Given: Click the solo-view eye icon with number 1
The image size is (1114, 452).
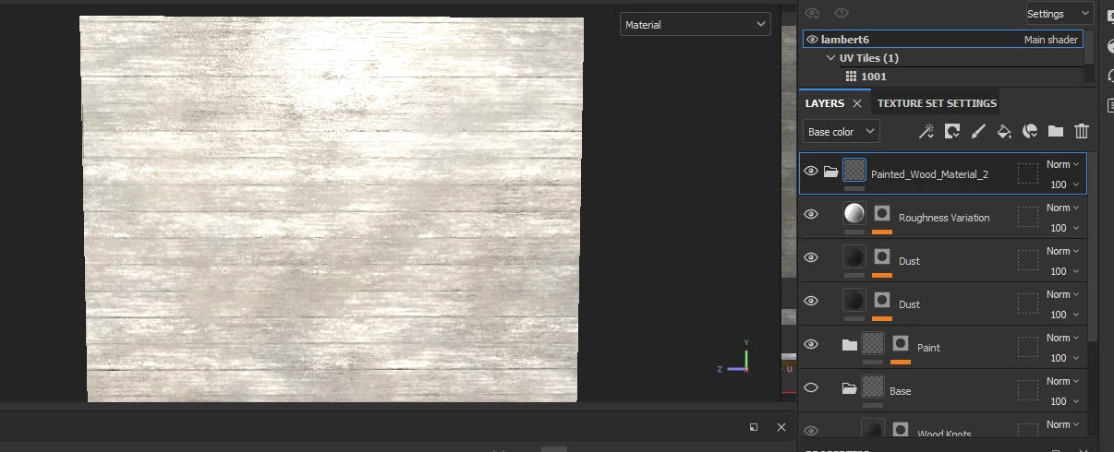Looking at the screenshot, I should click(842, 13).
